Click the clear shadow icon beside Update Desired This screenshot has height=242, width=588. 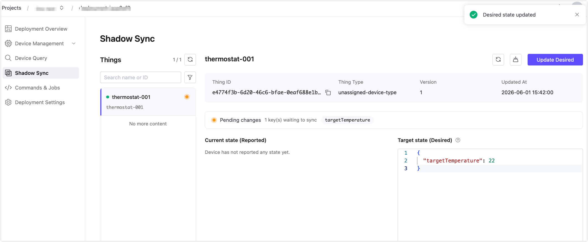click(516, 60)
